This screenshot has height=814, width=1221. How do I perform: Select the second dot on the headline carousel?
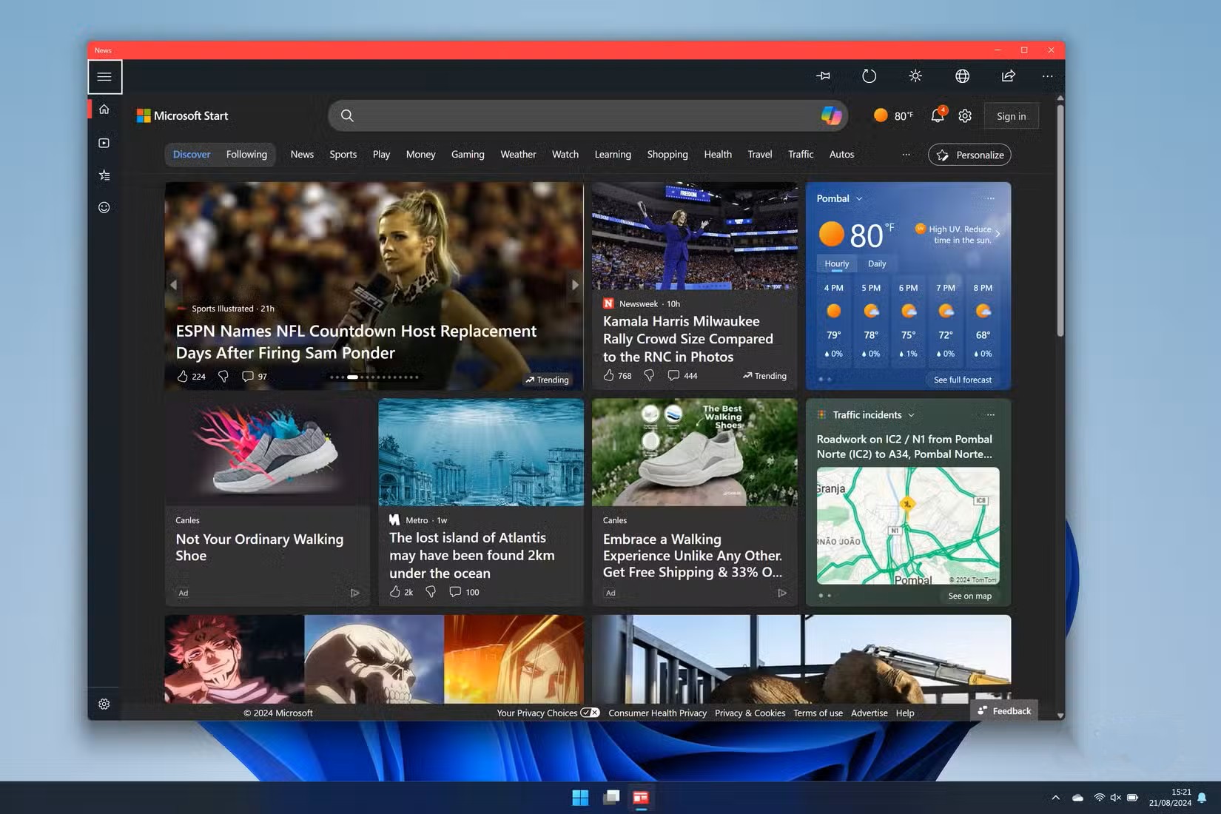click(338, 377)
